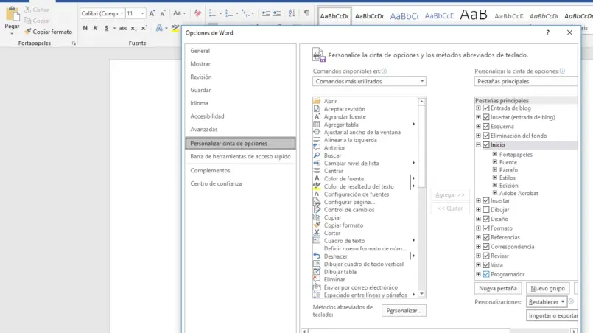Click bulleted list icon
Image resolution: width=593 pixels, height=333 pixels.
tap(213, 13)
